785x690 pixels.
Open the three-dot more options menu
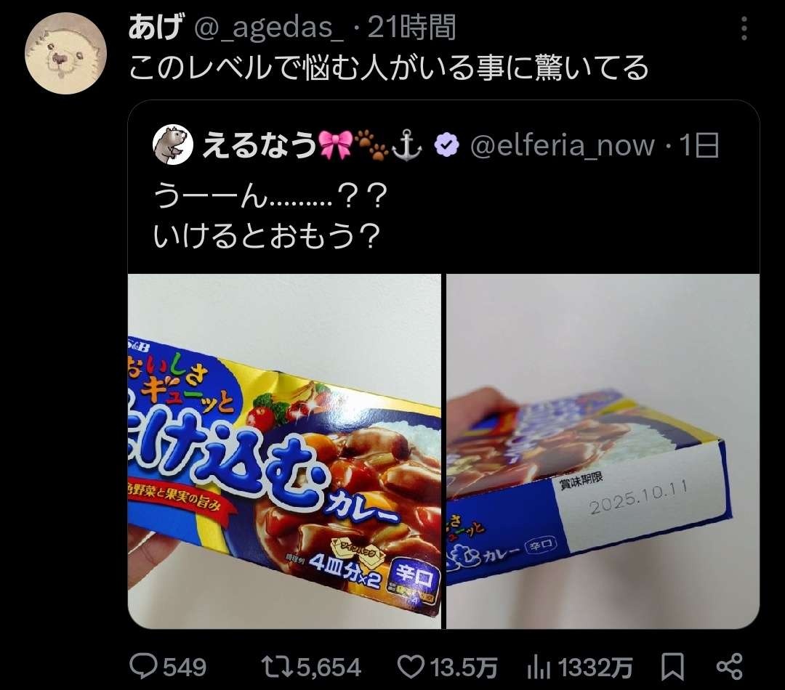[744, 28]
